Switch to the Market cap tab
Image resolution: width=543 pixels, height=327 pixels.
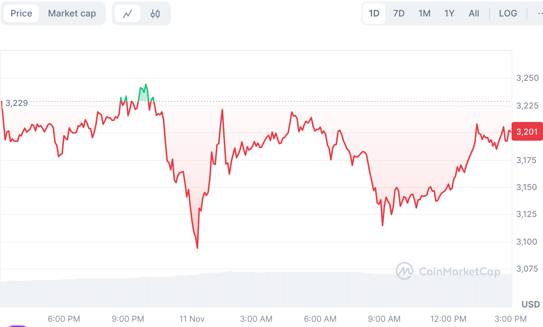72,13
